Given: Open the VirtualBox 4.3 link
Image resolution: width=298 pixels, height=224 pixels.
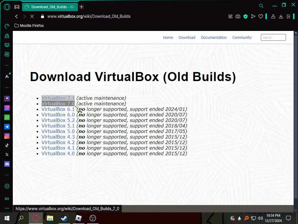Looking at the screenshot, I should click(x=58, y=137).
